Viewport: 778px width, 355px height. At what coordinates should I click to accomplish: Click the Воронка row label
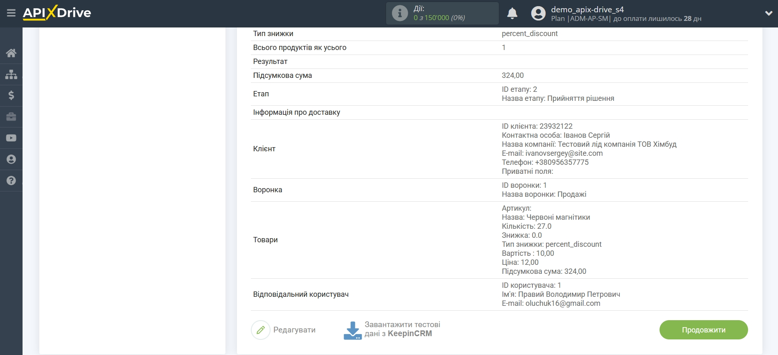pos(268,190)
